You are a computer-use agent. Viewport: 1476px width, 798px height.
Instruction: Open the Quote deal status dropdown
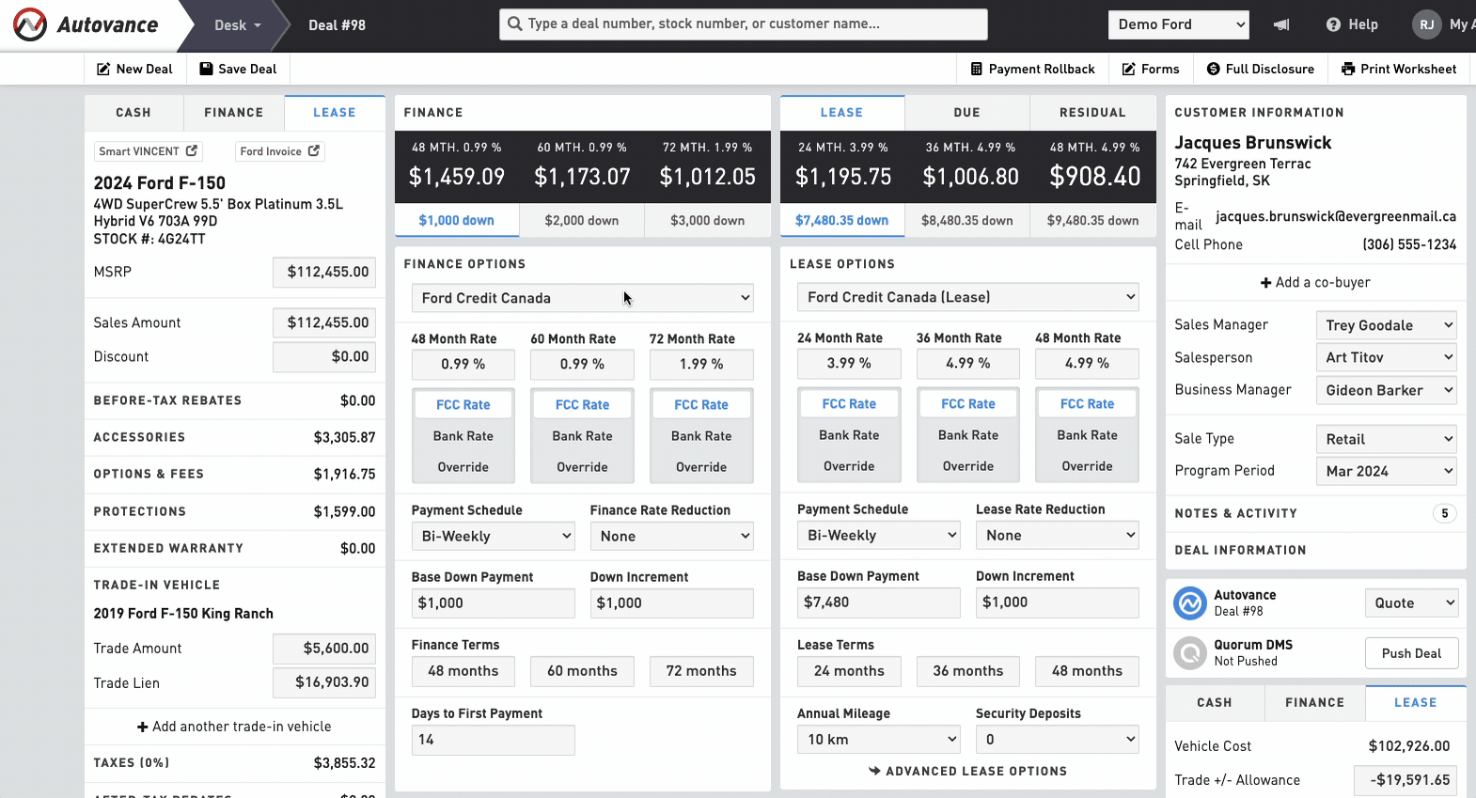pyautogui.click(x=1412, y=603)
